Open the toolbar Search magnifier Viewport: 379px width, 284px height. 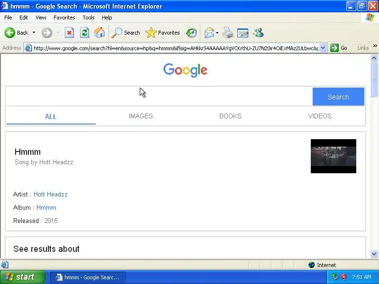pos(126,33)
